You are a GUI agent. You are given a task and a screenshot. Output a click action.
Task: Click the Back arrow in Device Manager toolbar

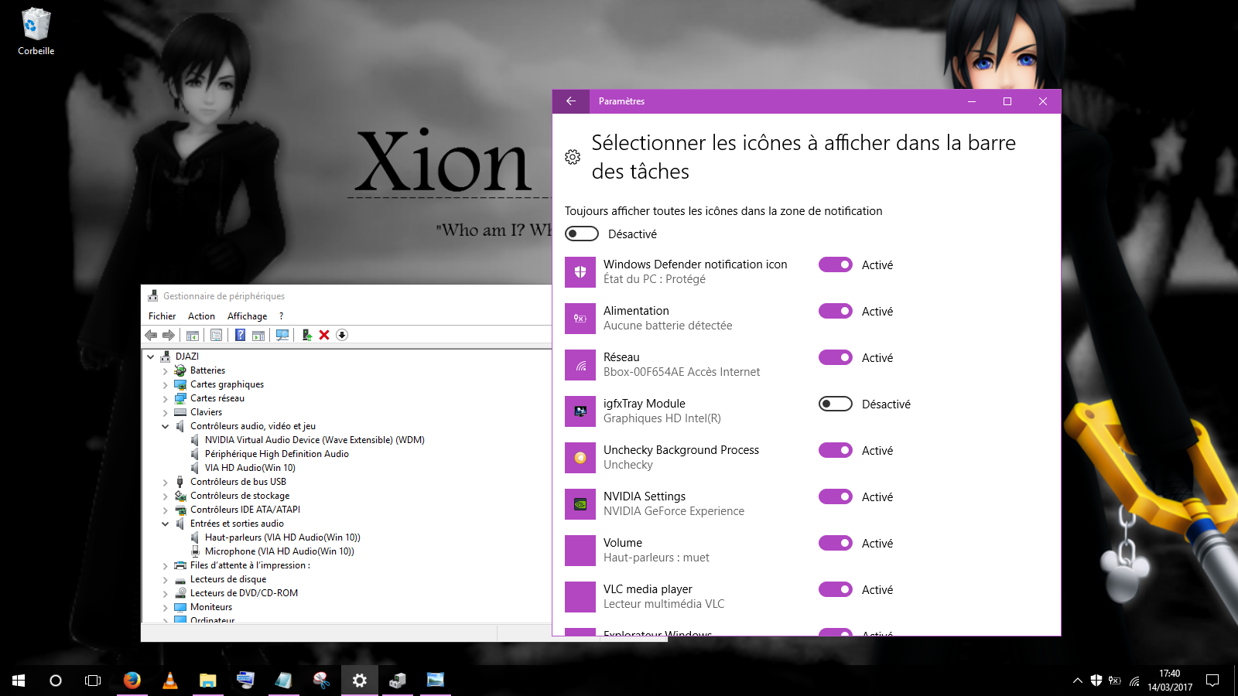click(x=151, y=335)
